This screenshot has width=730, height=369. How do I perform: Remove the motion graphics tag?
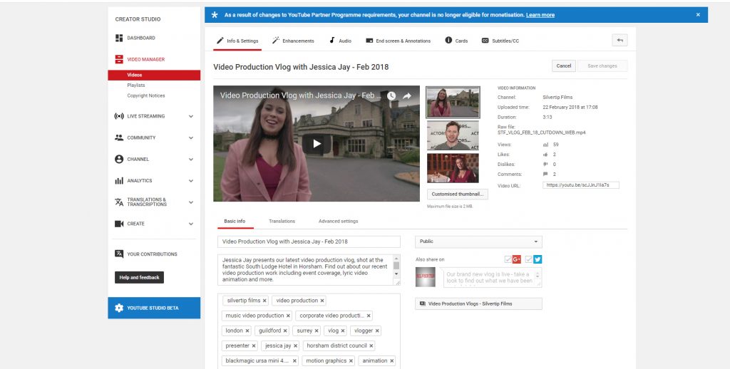point(351,361)
